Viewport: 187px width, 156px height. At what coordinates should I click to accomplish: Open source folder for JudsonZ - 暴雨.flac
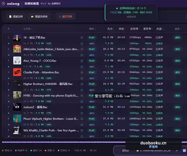pyautogui.click(x=82, y=107)
